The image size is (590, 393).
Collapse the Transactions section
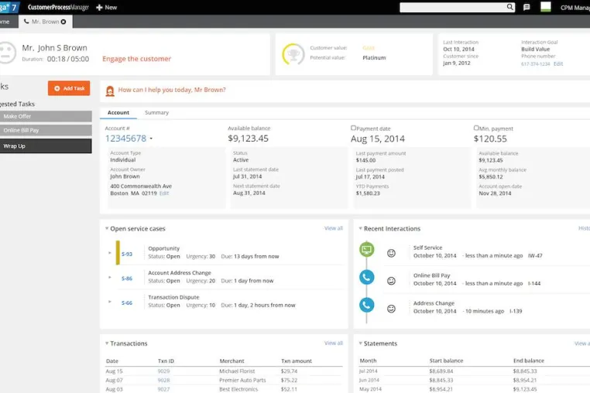[x=107, y=343]
